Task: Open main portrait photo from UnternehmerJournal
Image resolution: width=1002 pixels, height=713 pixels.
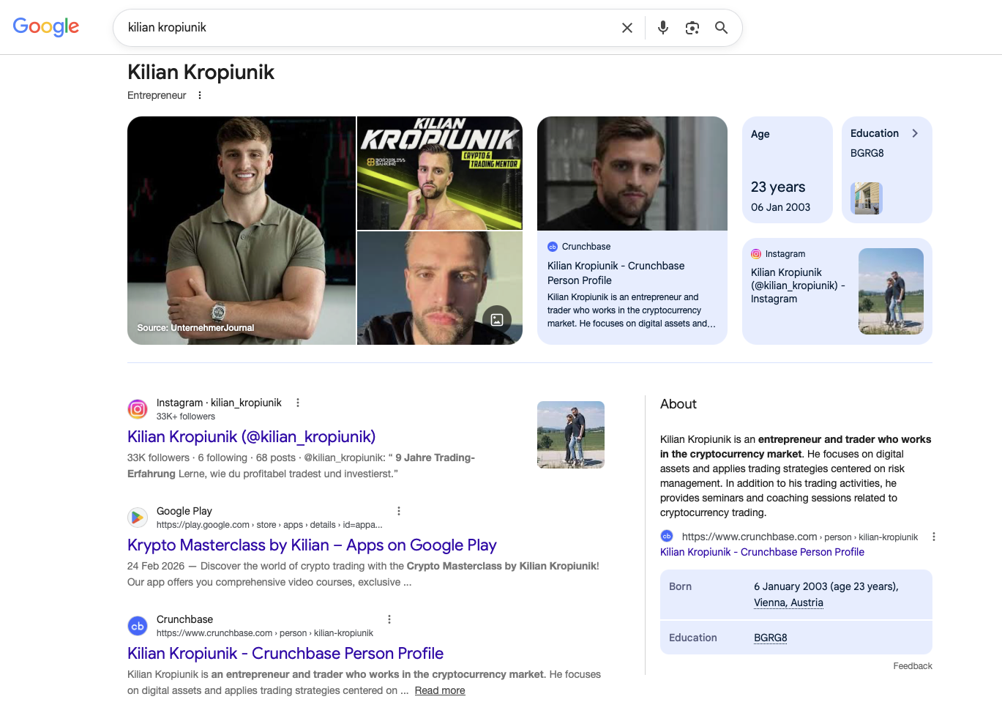Action: tap(242, 231)
